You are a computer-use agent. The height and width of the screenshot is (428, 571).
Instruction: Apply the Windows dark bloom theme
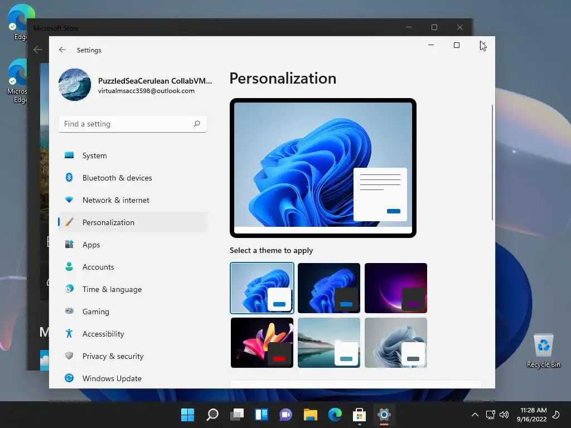tap(329, 288)
